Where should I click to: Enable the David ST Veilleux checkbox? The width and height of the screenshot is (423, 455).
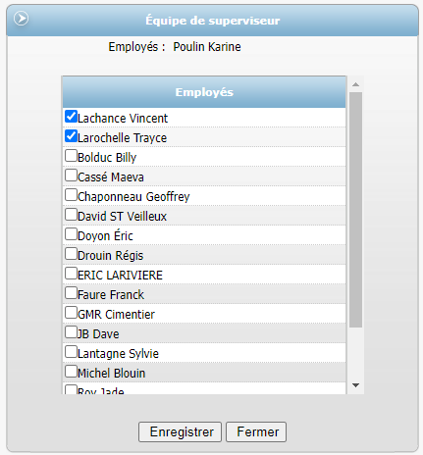click(71, 215)
